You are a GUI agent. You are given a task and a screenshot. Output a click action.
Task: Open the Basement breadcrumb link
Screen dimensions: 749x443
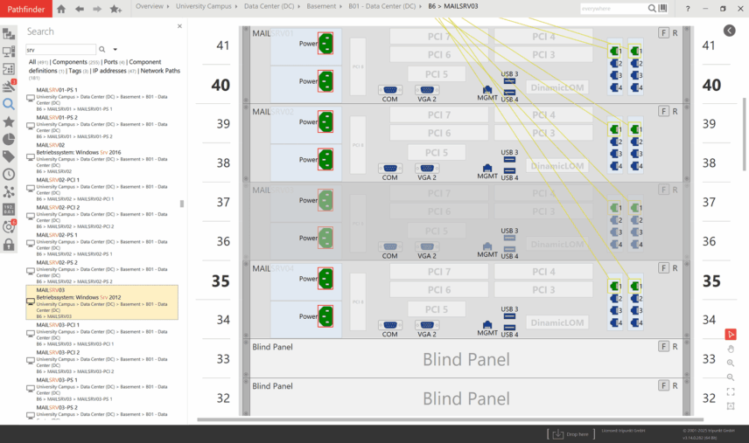pyautogui.click(x=323, y=7)
